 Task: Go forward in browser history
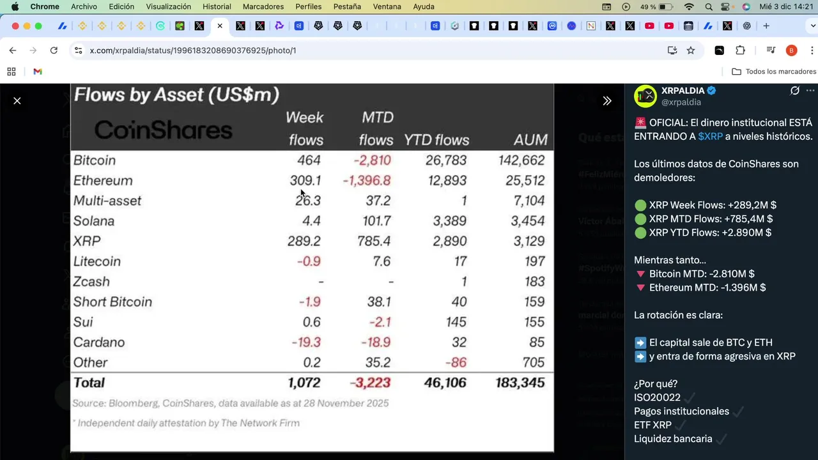coord(33,50)
